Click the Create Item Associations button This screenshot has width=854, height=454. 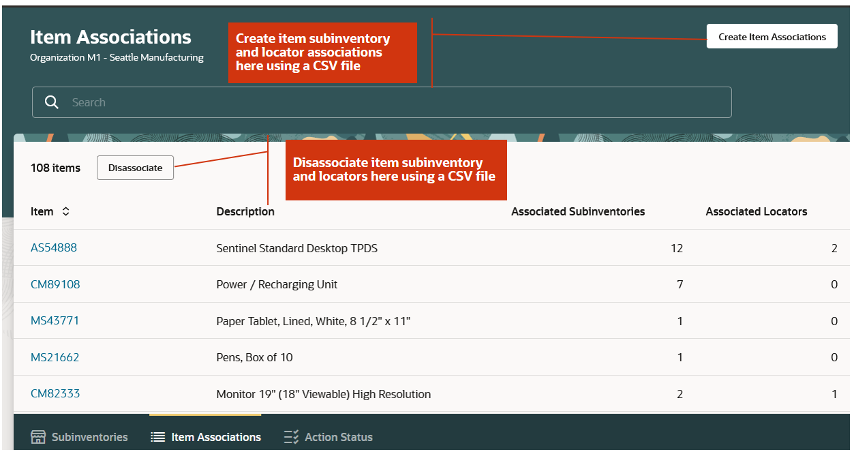tap(772, 36)
